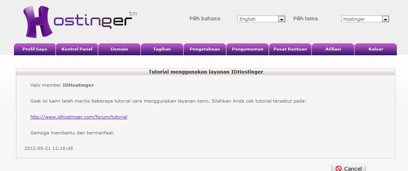
Task: Open Pusat Bantuan tab
Action: pos(290,49)
